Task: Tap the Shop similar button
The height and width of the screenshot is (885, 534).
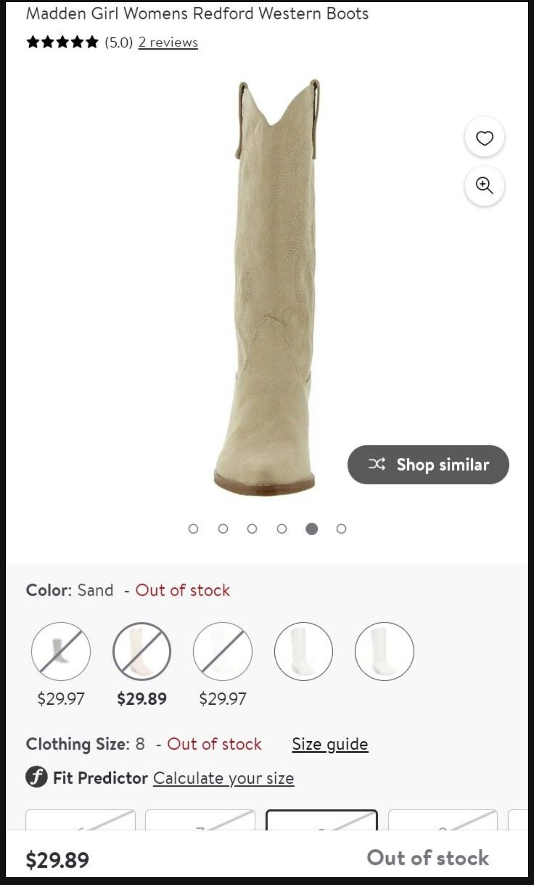Action: point(428,465)
